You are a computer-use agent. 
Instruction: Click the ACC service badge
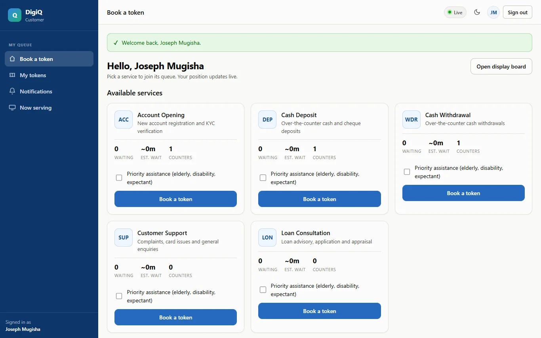coord(124,120)
